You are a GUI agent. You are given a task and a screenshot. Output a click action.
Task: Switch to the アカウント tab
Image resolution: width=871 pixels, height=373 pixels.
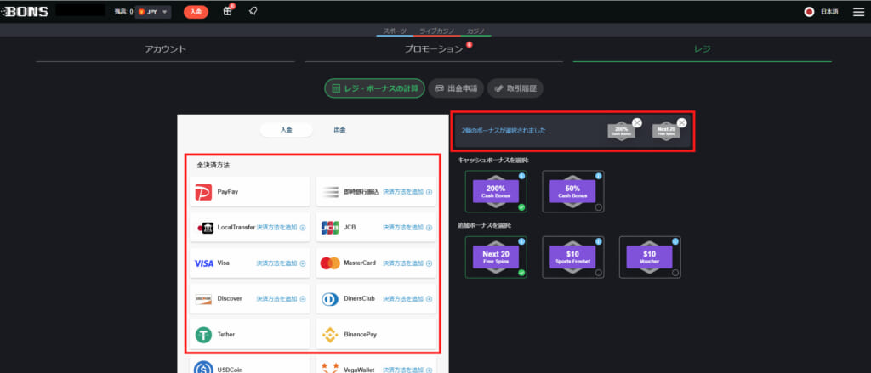(165, 49)
